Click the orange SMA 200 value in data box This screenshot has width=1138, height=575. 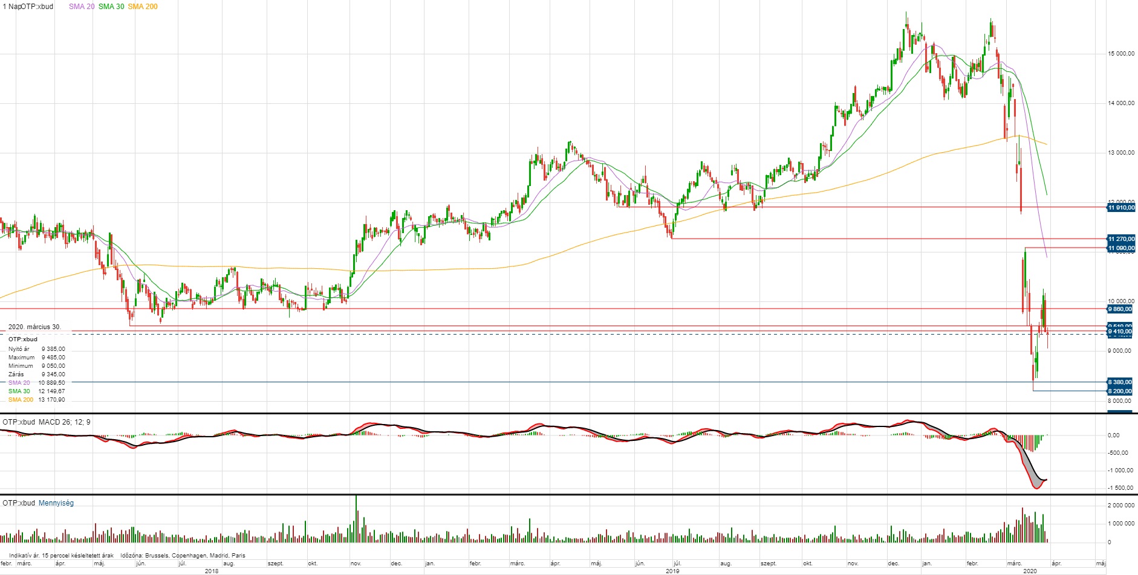pyautogui.click(x=51, y=400)
